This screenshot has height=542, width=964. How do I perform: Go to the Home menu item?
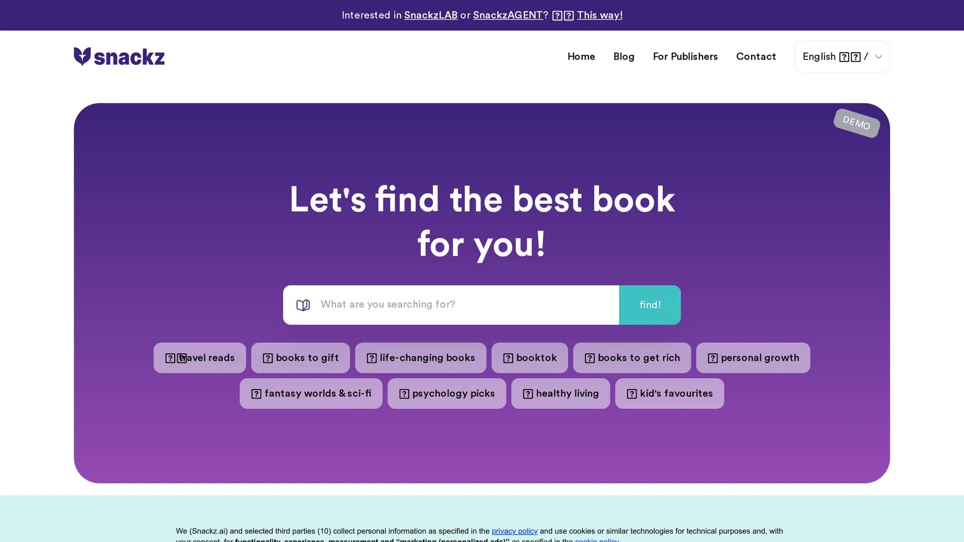pos(581,57)
